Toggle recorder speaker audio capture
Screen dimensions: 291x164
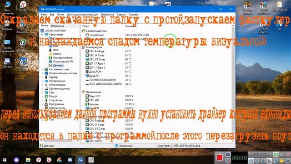pos(251,160)
